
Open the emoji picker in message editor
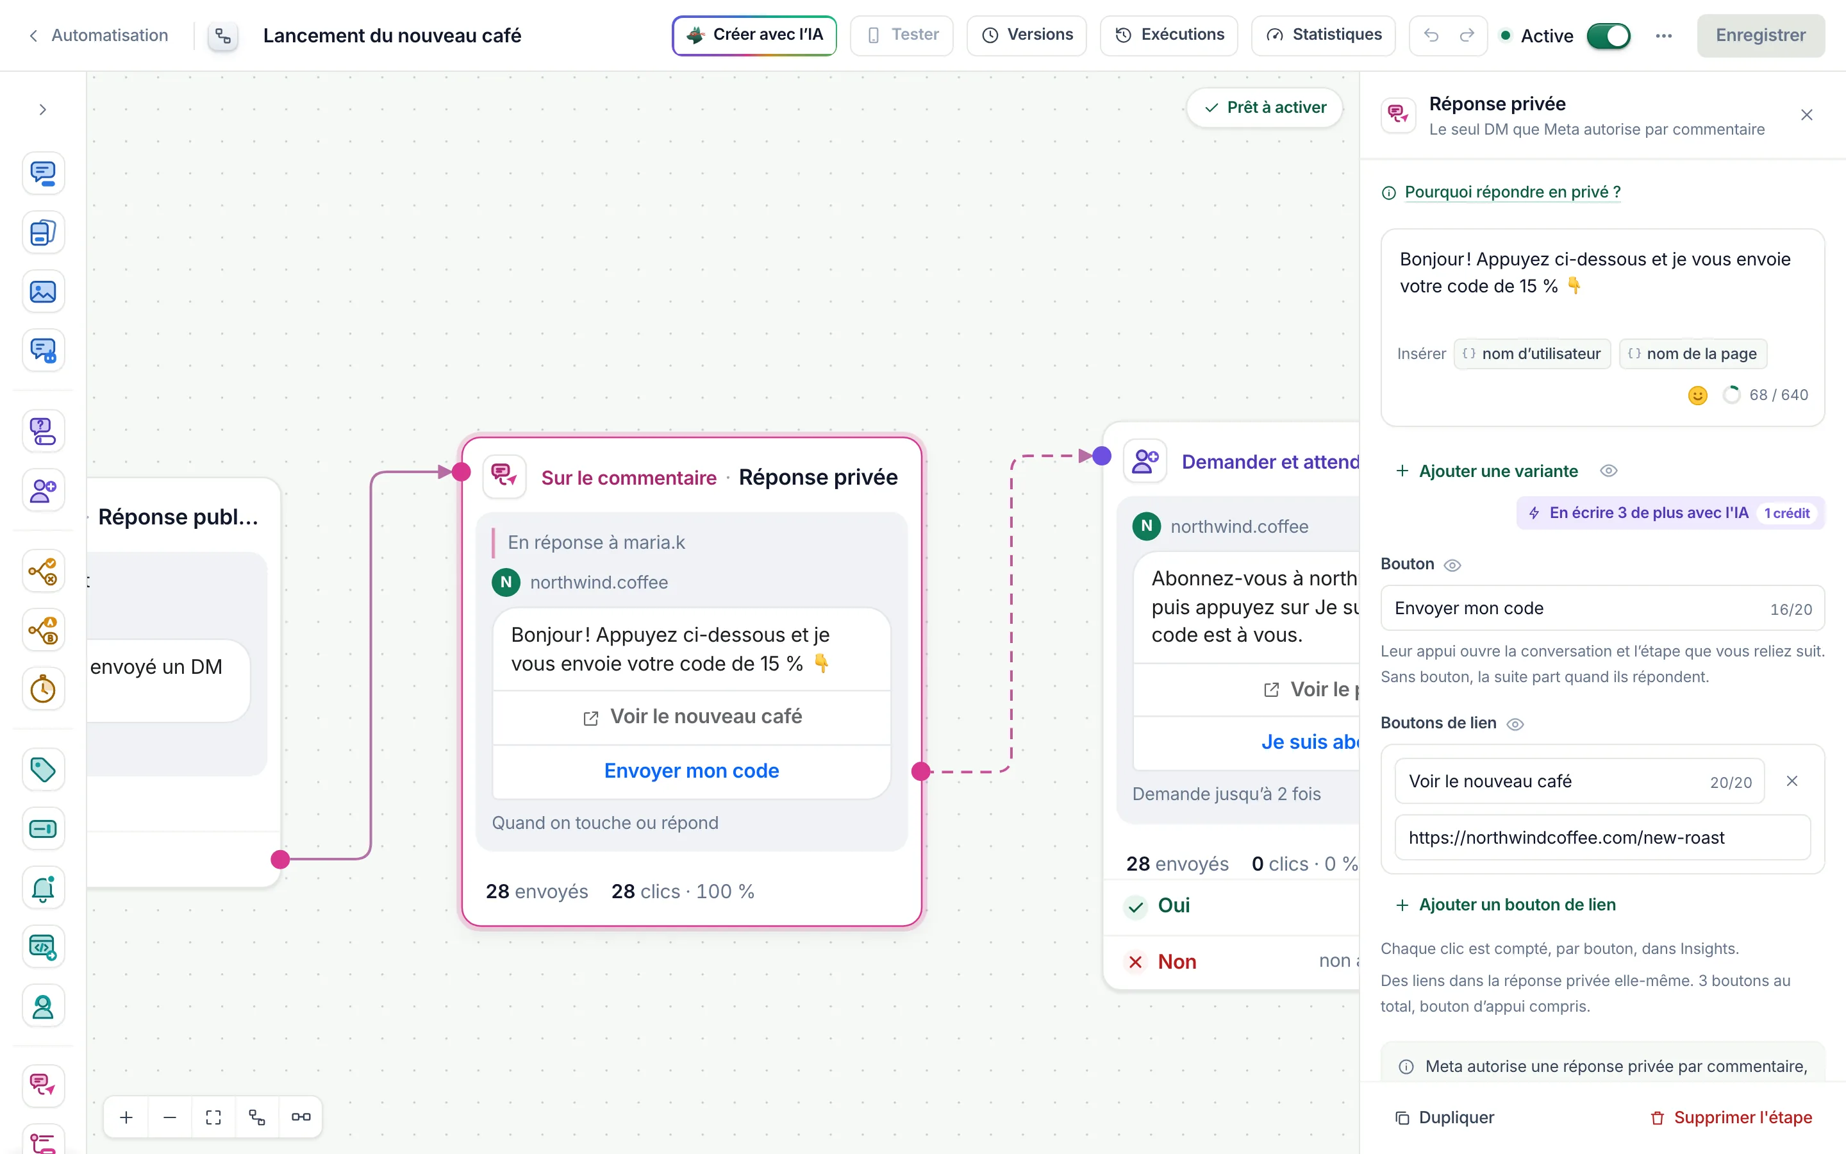[1697, 396]
